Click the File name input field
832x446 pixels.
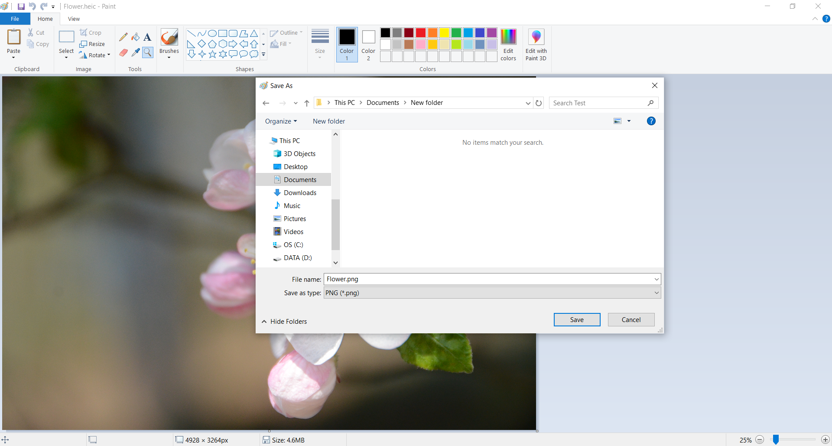click(487, 279)
